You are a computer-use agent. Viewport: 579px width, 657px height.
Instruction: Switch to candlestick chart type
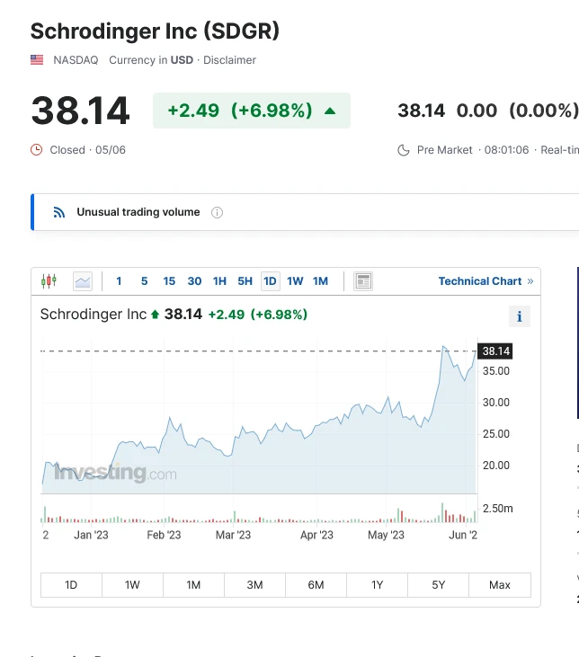pos(49,281)
